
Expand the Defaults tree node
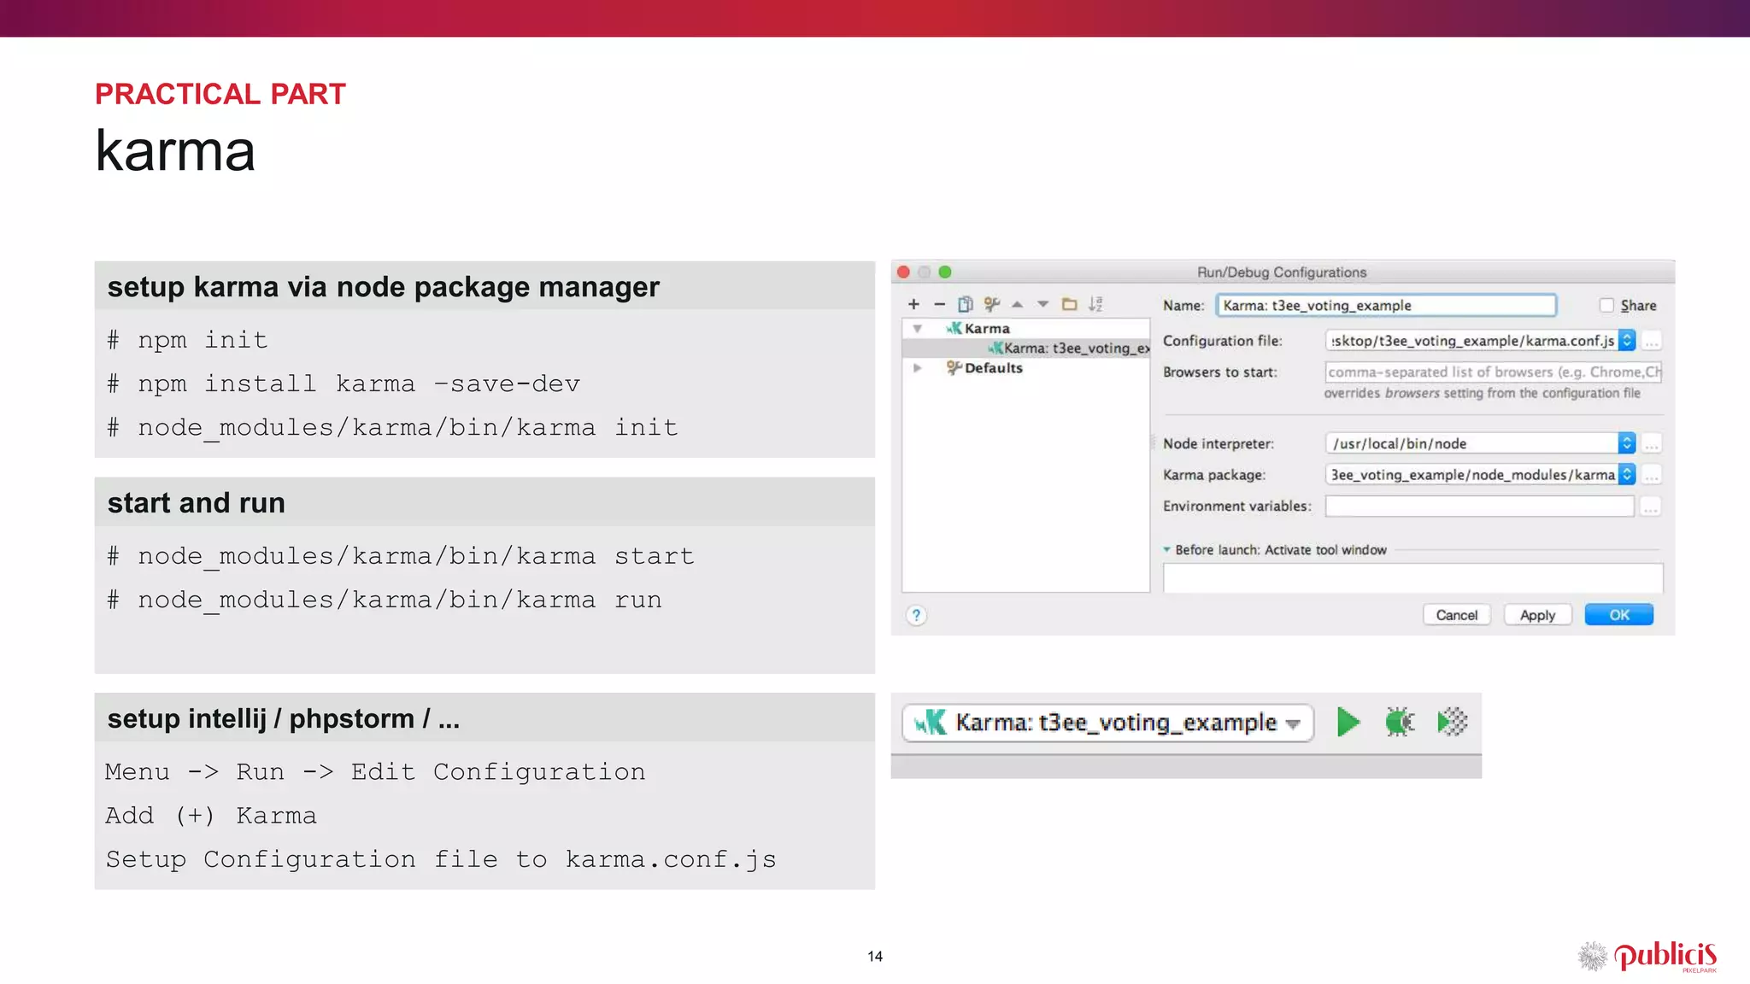(x=917, y=368)
